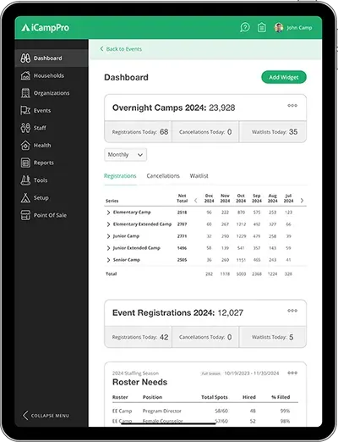This screenshot has width=338, height=442.
Task: Open Households in the sidebar
Action: tap(52, 75)
